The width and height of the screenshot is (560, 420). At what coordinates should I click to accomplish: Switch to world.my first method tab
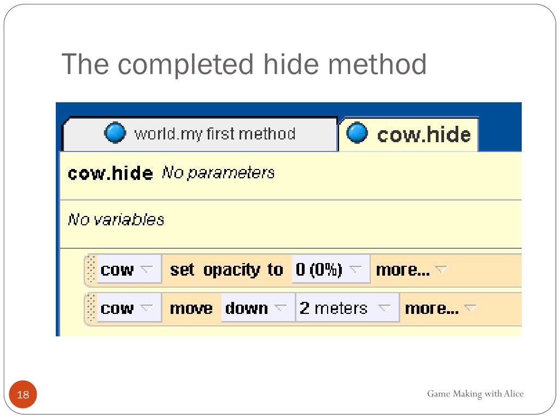(200, 135)
